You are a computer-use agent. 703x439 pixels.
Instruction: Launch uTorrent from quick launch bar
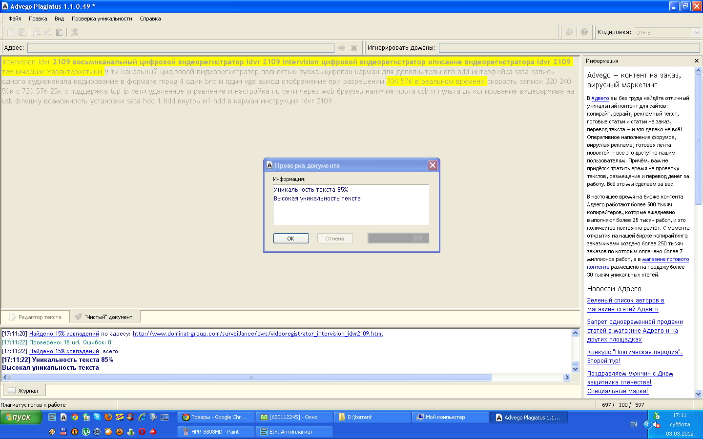(x=86, y=432)
